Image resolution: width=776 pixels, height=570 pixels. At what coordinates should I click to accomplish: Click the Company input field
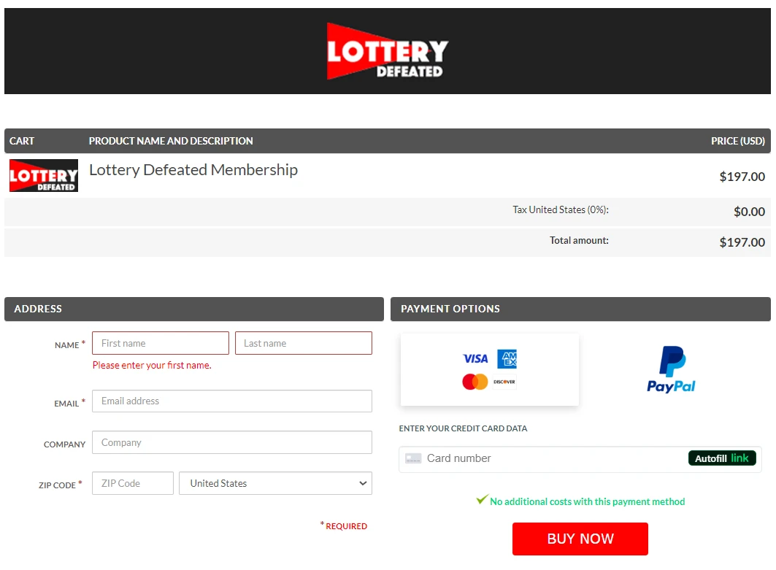[232, 442]
